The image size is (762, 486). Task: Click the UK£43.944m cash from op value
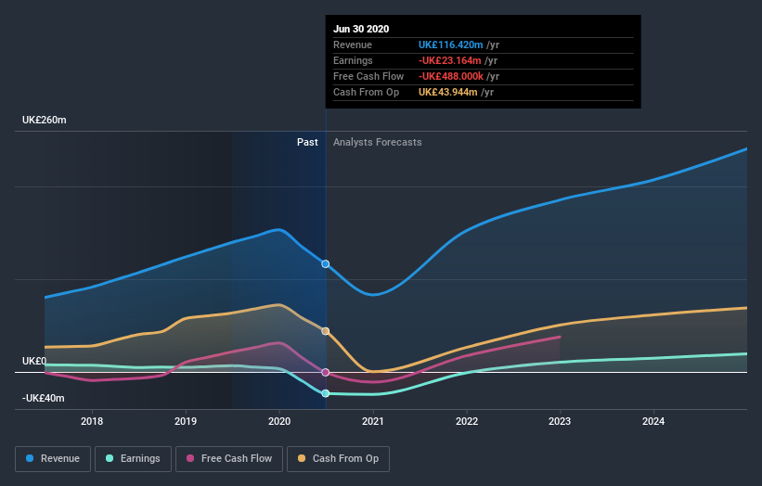pos(447,92)
